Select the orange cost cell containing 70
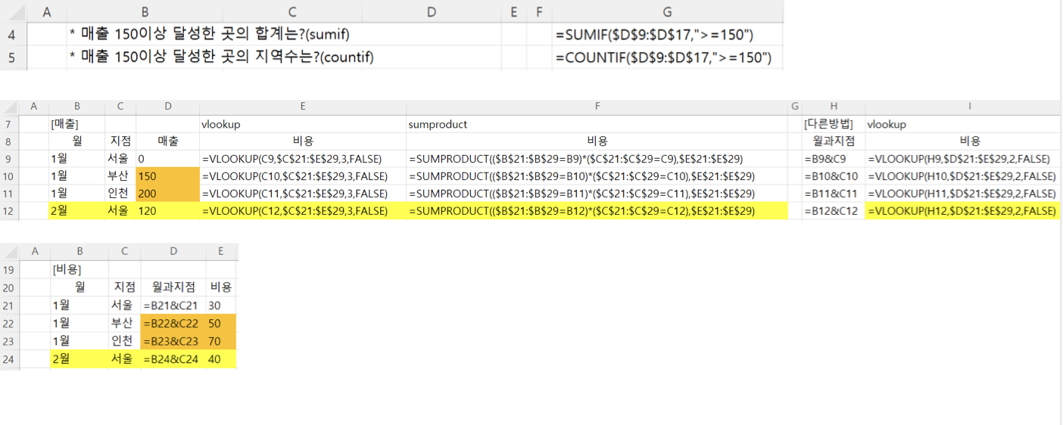The height and width of the screenshot is (425, 1063). 221,341
